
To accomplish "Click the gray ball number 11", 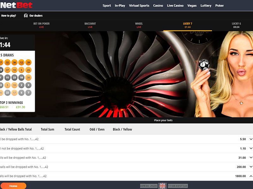I will pyautogui.click(x=8, y=77).
